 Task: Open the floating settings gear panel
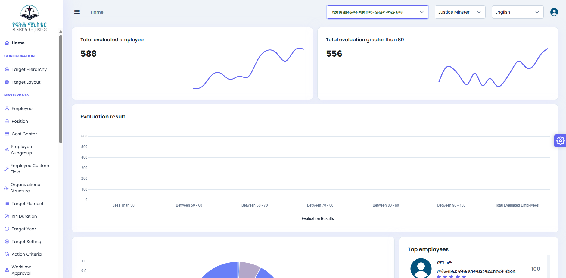pos(560,141)
